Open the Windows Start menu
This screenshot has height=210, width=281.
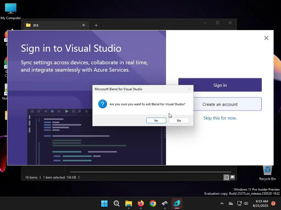coord(104,203)
